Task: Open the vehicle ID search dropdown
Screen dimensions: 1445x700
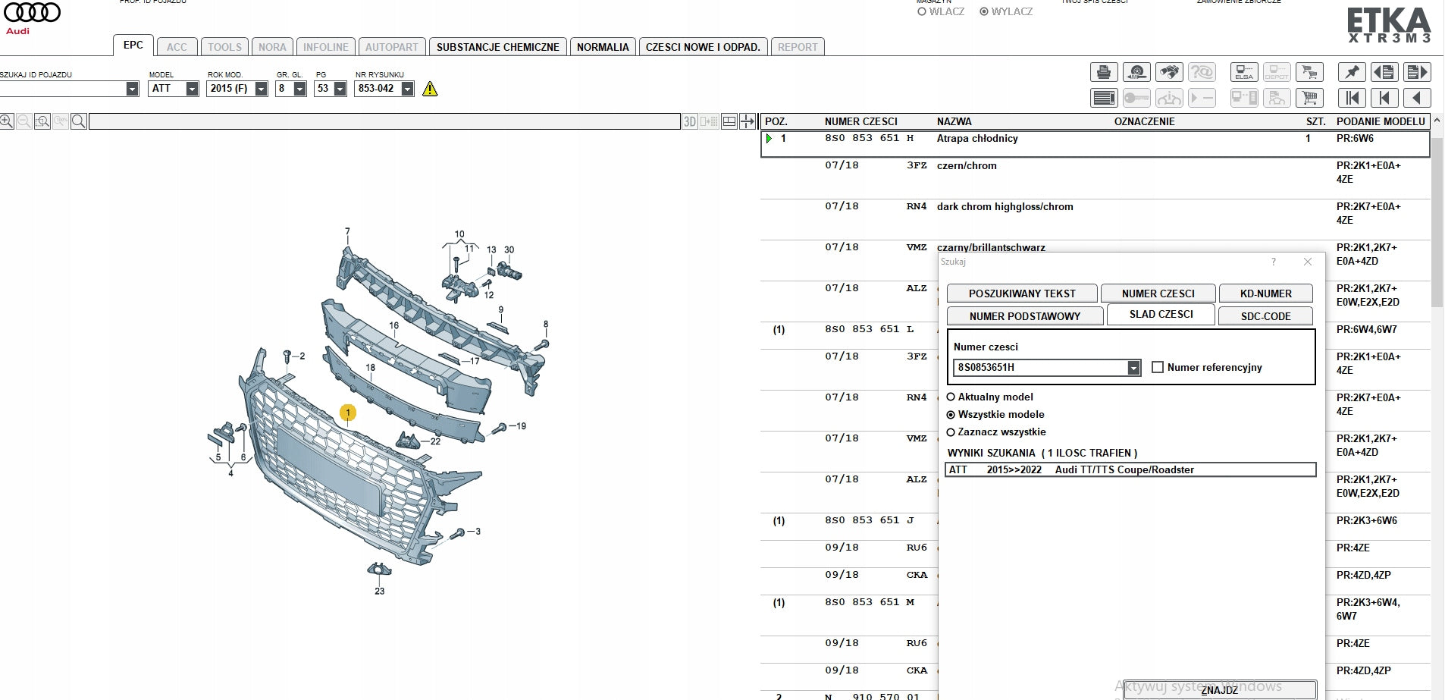Action: (x=133, y=89)
